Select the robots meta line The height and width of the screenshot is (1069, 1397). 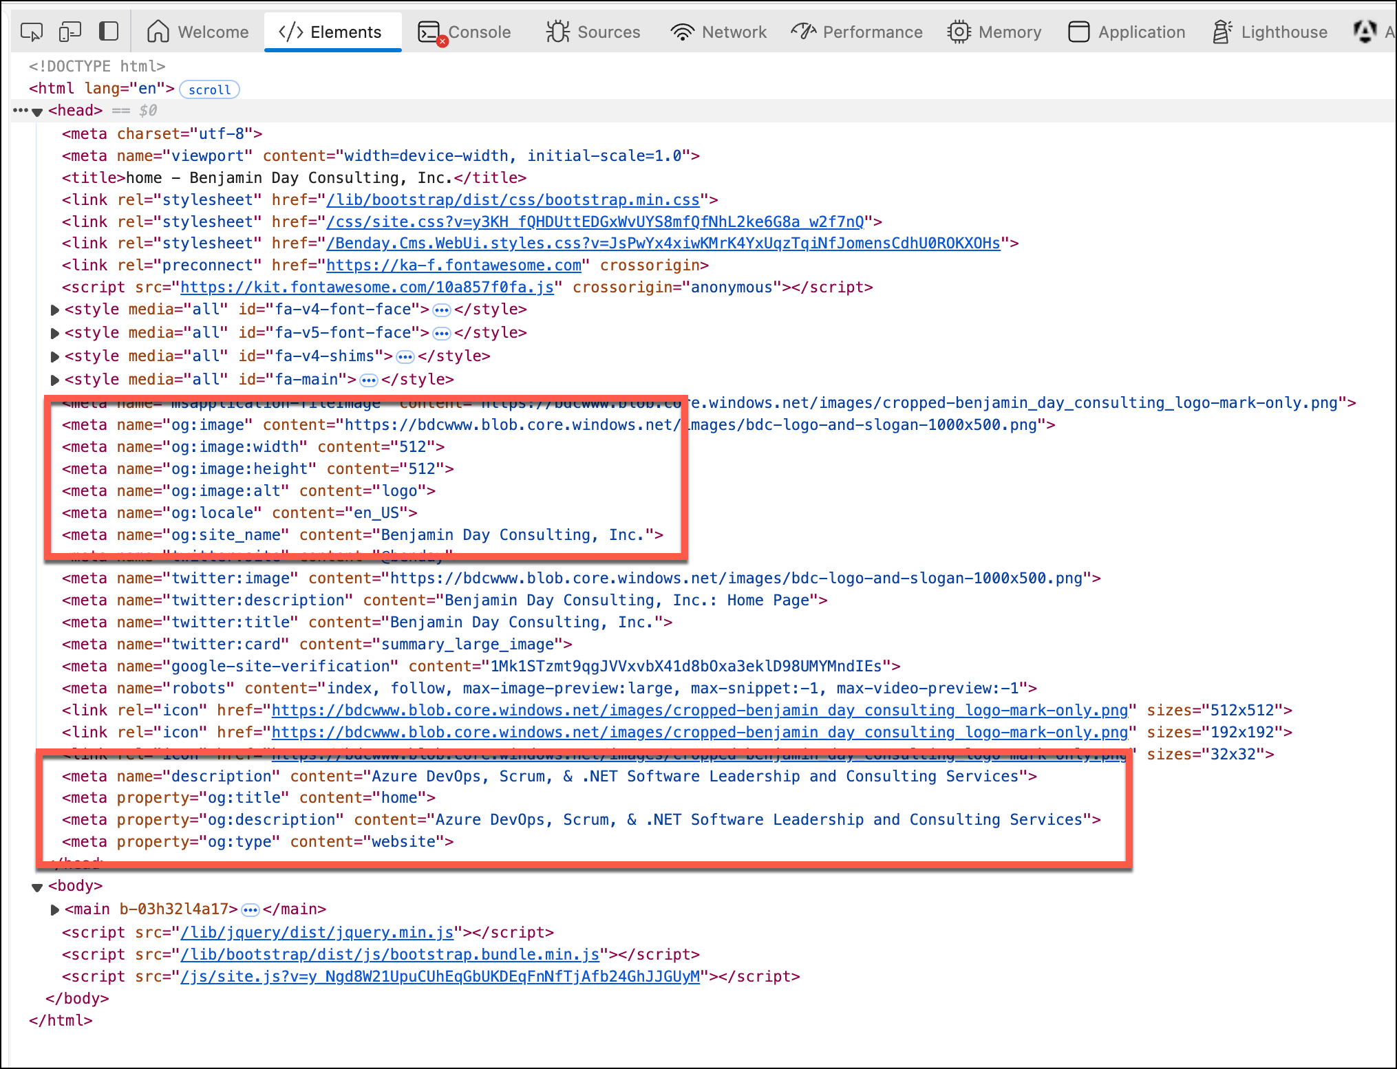pyautogui.click(x=550, y=688)
